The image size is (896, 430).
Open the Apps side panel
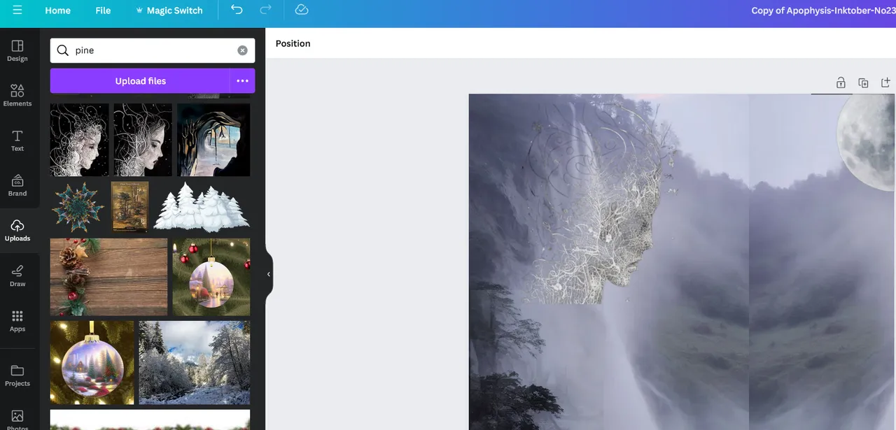(x=17, y=321)
